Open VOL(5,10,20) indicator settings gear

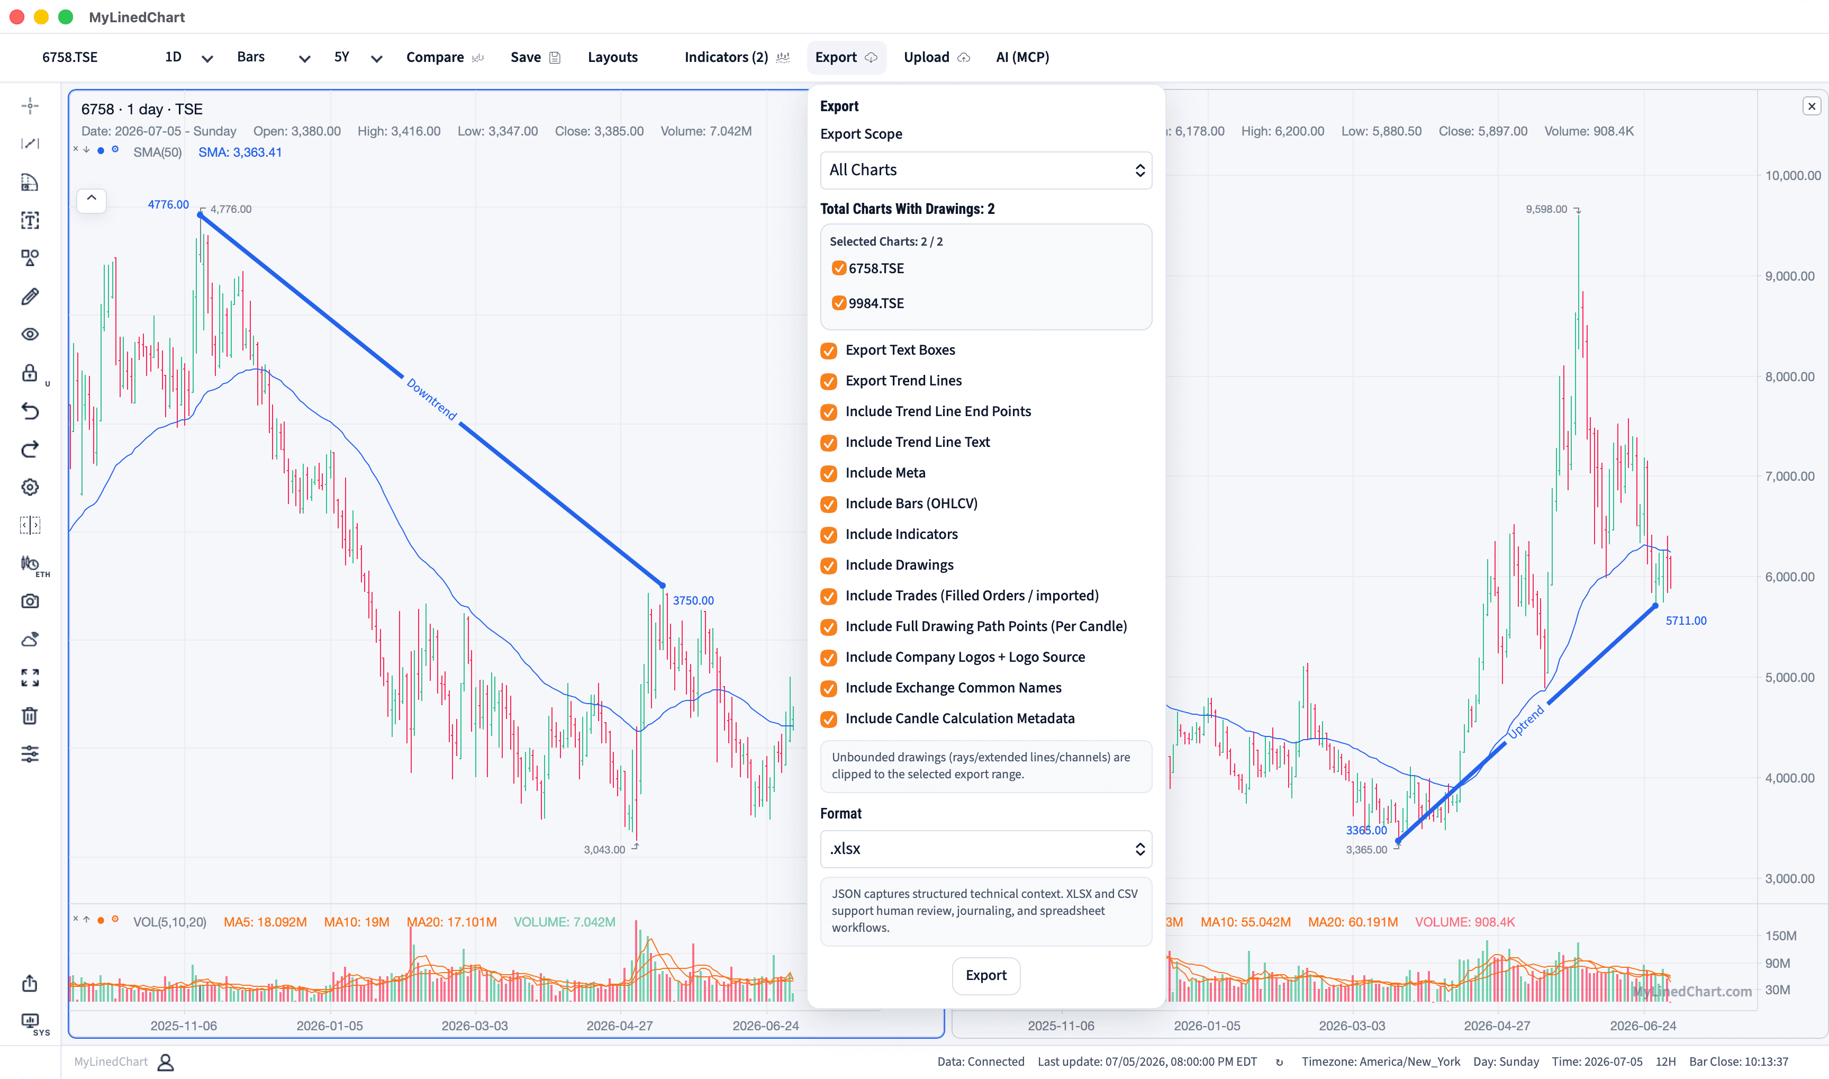[115, 919]
